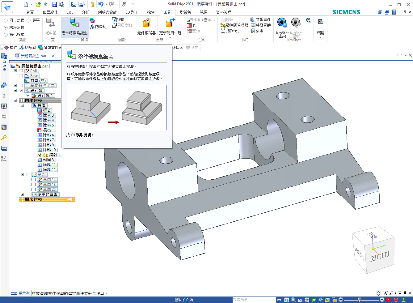Click the view orientation cube RIGHT face
Screen dimensions: 413x303
380,256
